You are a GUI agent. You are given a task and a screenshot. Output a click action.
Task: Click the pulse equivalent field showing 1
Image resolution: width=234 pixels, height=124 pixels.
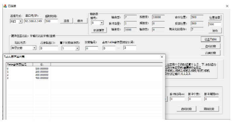pos(130,24)
